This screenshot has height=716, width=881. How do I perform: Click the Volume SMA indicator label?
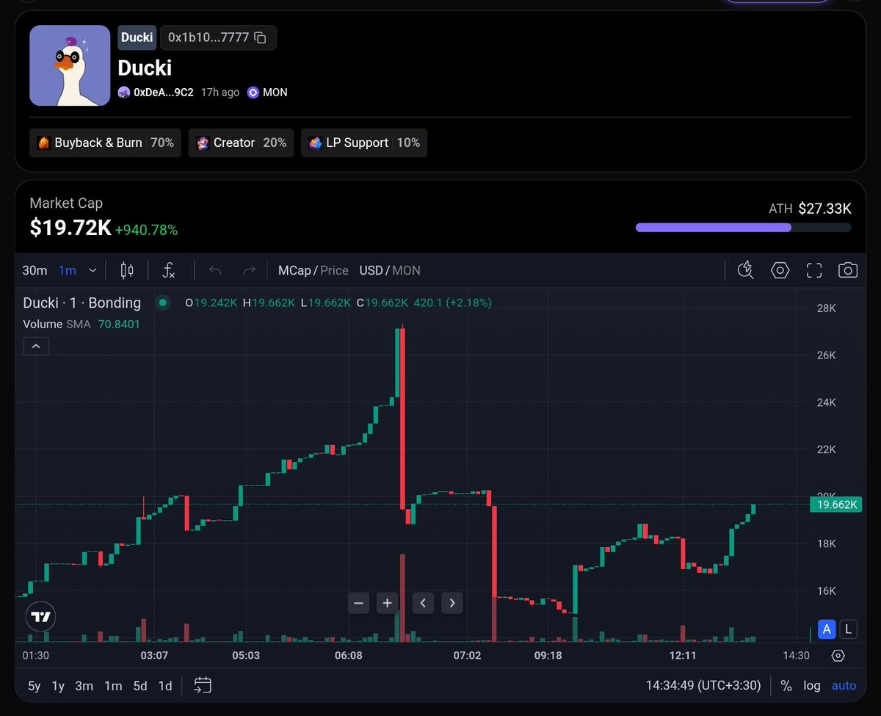click(x=57, y=324)
